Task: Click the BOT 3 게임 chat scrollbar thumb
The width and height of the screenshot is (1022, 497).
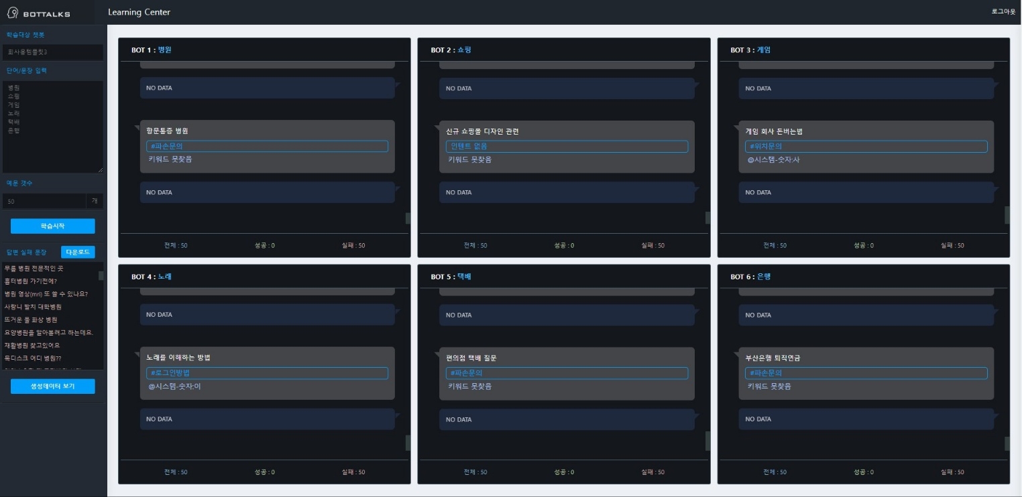Action: (x=1007, y=215)
